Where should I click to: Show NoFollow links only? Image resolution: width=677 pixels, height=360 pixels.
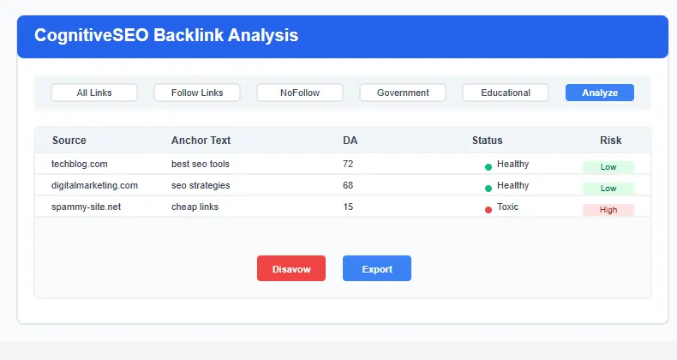click(x=300, y=93)
